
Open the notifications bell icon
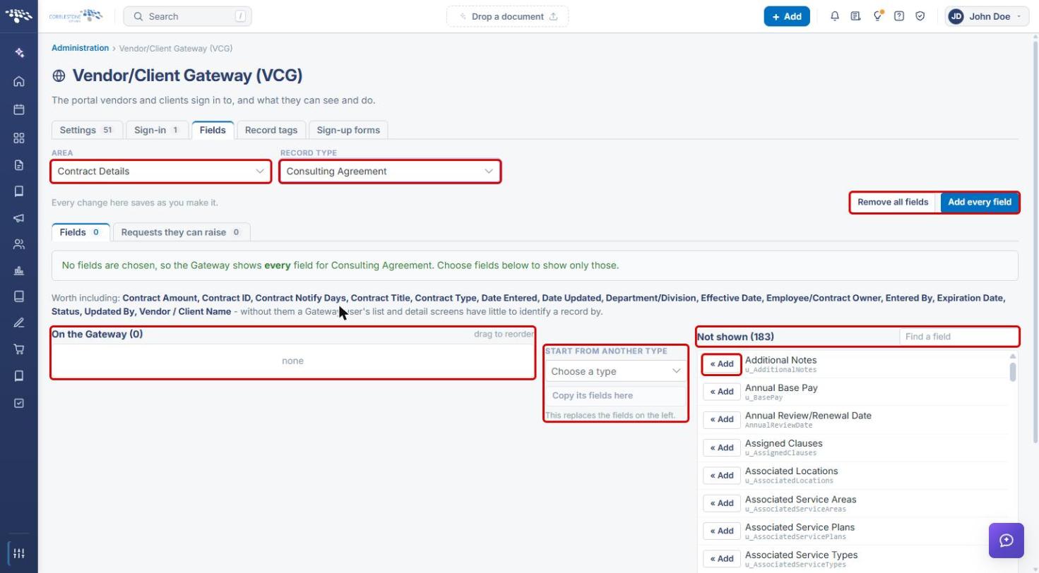pos(835,16)
